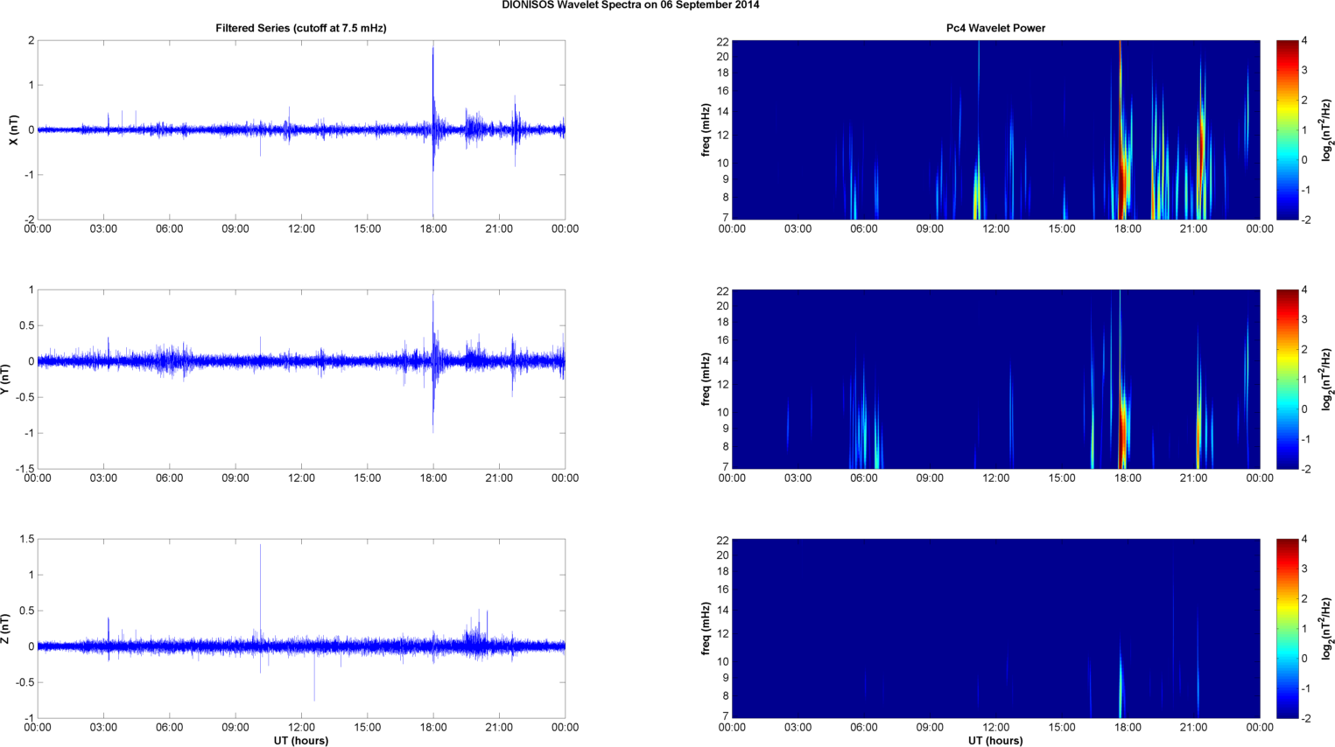1335x747 pixels.
Task: Click the '-2' tick on X time series axis
Action: (x=29, y=220)
